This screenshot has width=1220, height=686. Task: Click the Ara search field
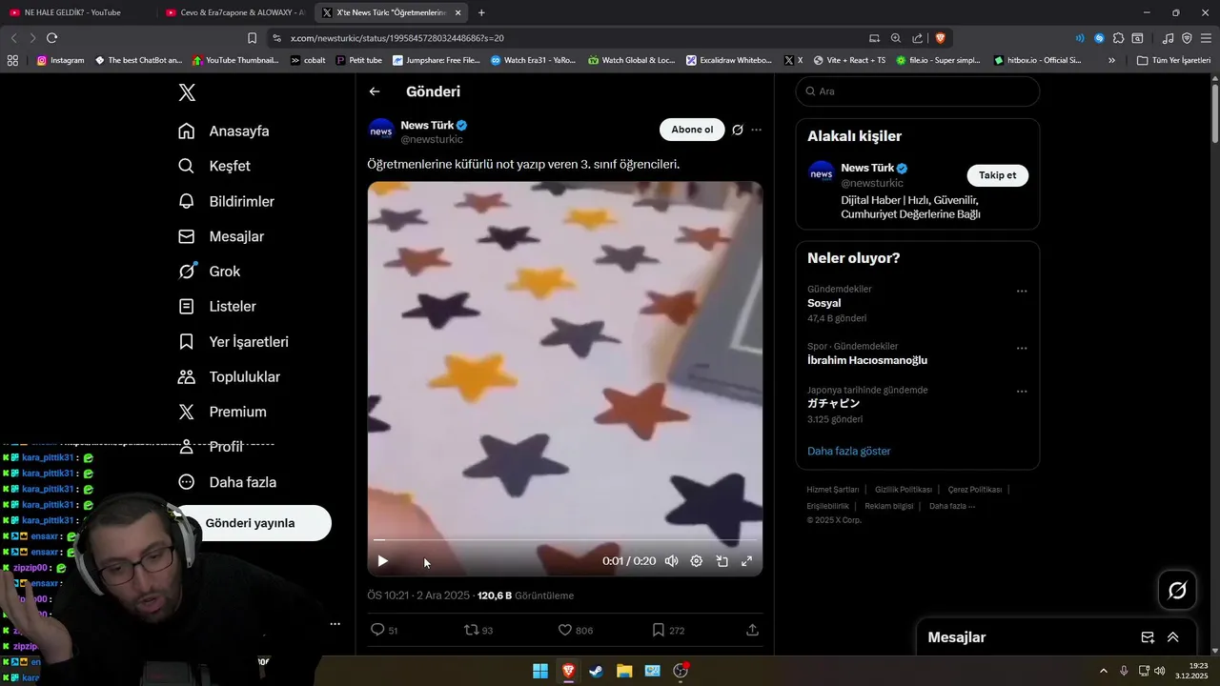point(918,91)
